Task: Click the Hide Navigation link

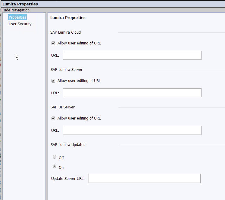Action: click(x=16, y=10)
